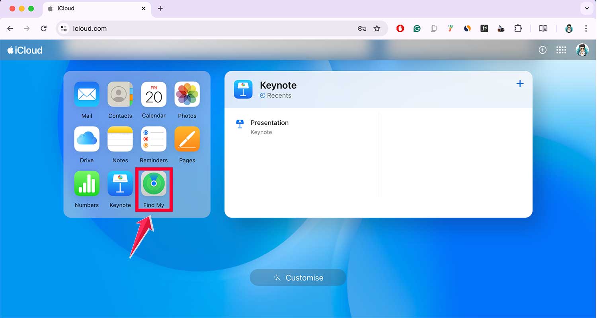
Task: Open the app launcher grid in iCloud header
Action: (x=561, y=50)
